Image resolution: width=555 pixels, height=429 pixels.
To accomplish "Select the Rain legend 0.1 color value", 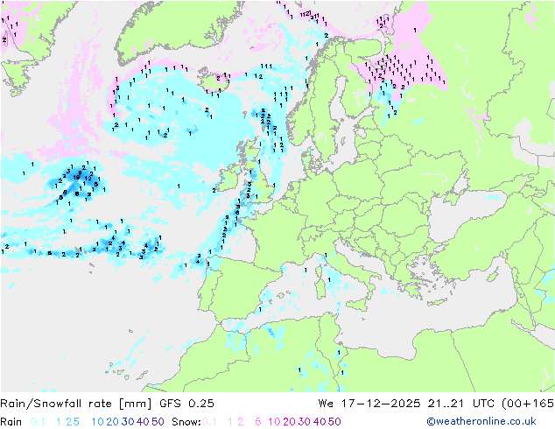I will coord(38,422).
